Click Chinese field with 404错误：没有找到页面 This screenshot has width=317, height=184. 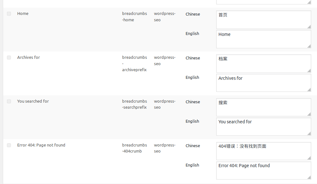(x=264, y=151)
